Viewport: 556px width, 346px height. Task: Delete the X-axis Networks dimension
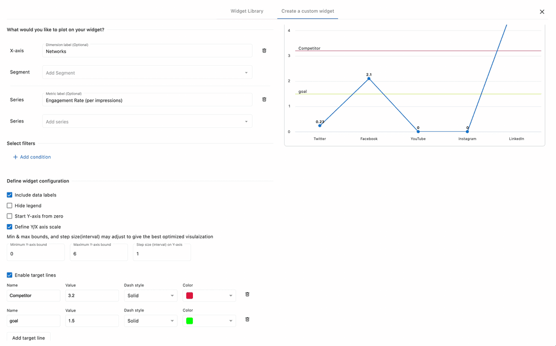264,51
